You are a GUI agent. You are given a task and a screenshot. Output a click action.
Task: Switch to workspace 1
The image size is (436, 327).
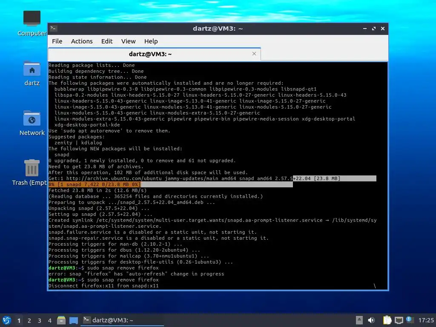[x=19, y=321]
